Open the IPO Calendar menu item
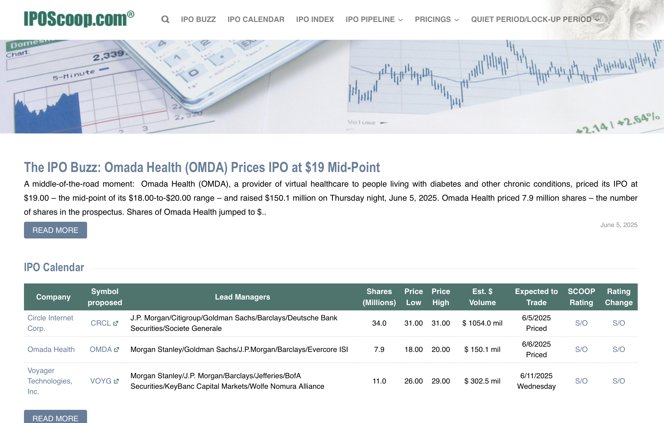 [256, 19]
